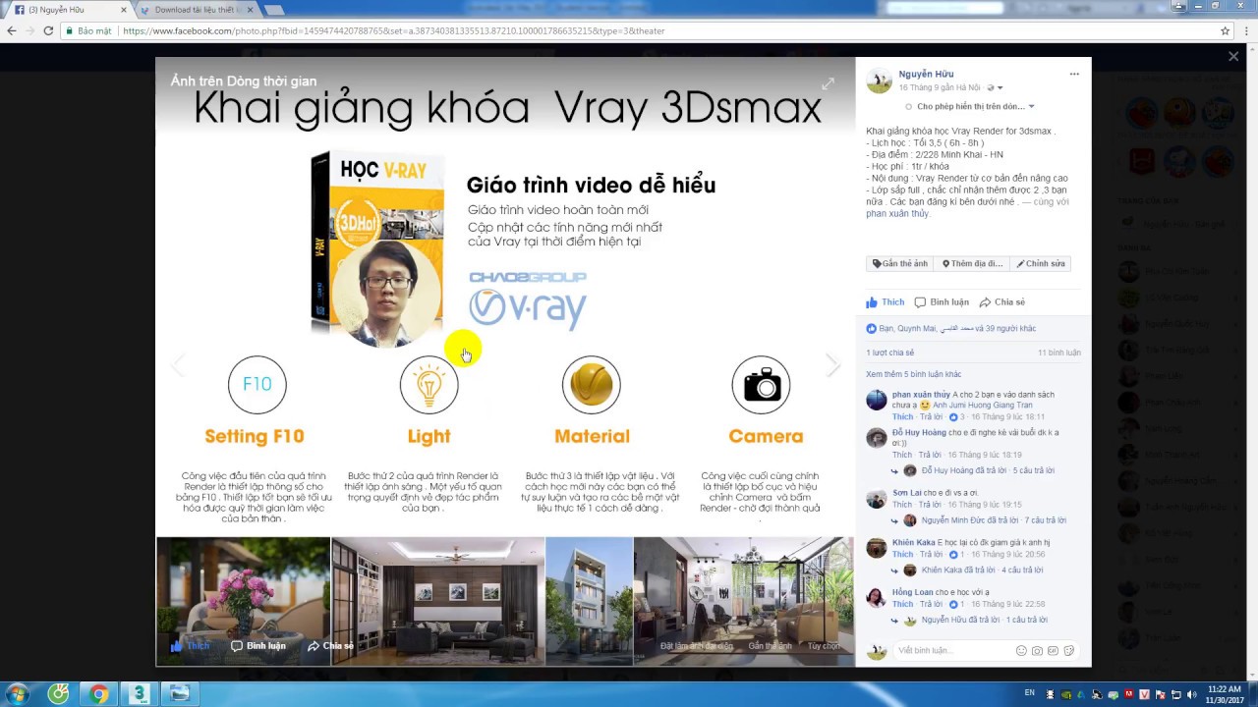The width and height of the screenshot is (1258, 707).
Task: Open emoji picker in comment box
Action: click(x=1021, y=651)
